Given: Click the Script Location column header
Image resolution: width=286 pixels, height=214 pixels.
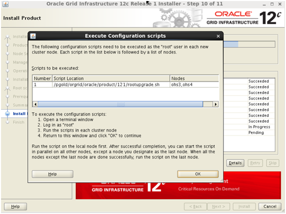Looking at the screenshot, I should point(111,79).
